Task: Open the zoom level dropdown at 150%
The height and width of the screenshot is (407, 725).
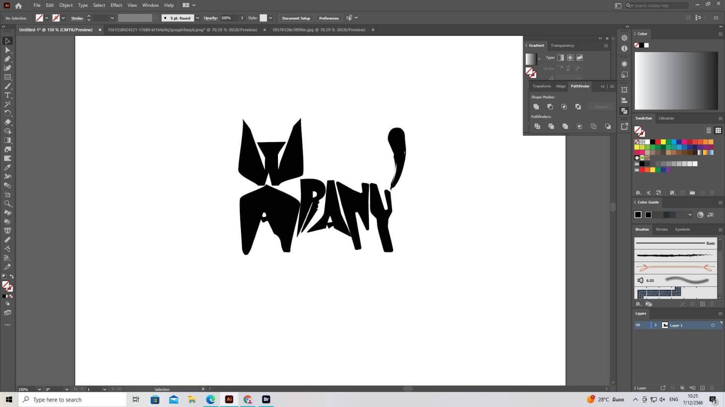Action: coord(39,389)
